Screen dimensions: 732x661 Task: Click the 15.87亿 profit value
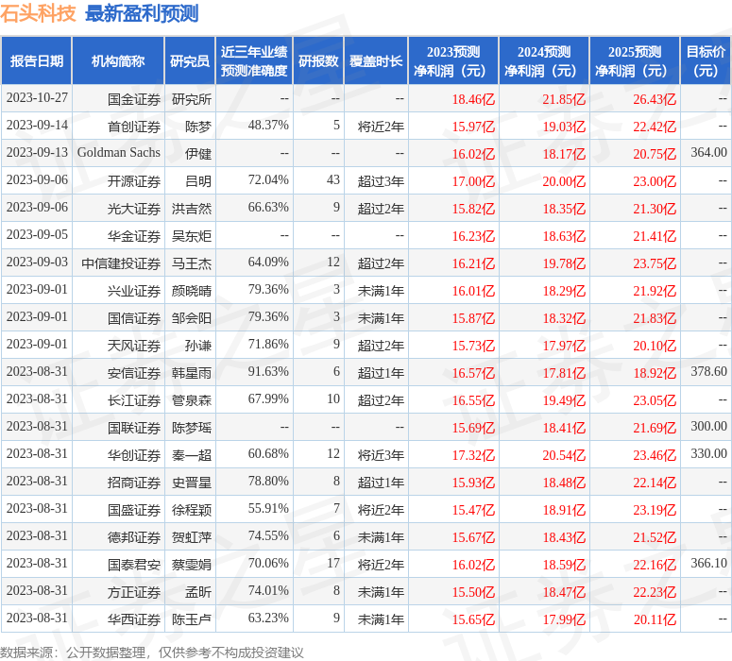click(x=473, y=318)
